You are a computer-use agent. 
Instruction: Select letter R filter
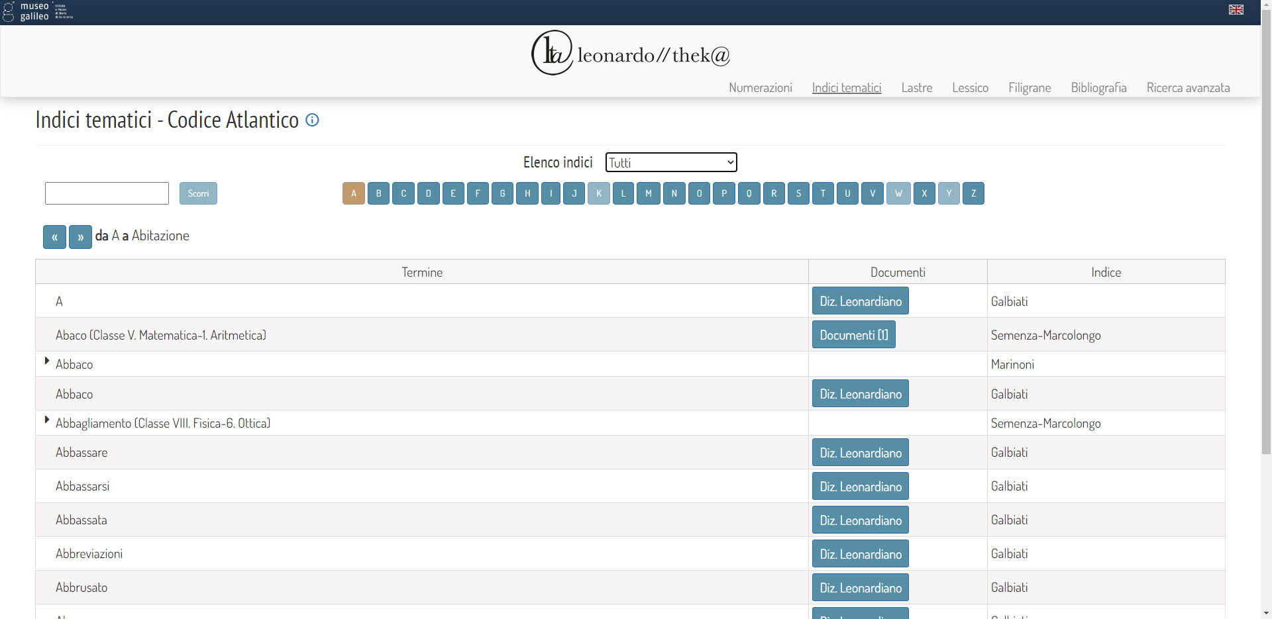click(x=774, y=193)
